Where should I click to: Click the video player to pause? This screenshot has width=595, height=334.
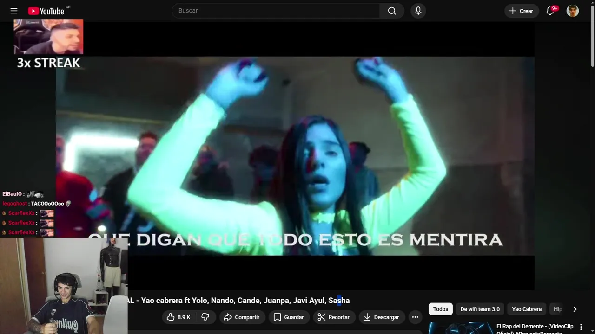[x=295, y=156]
